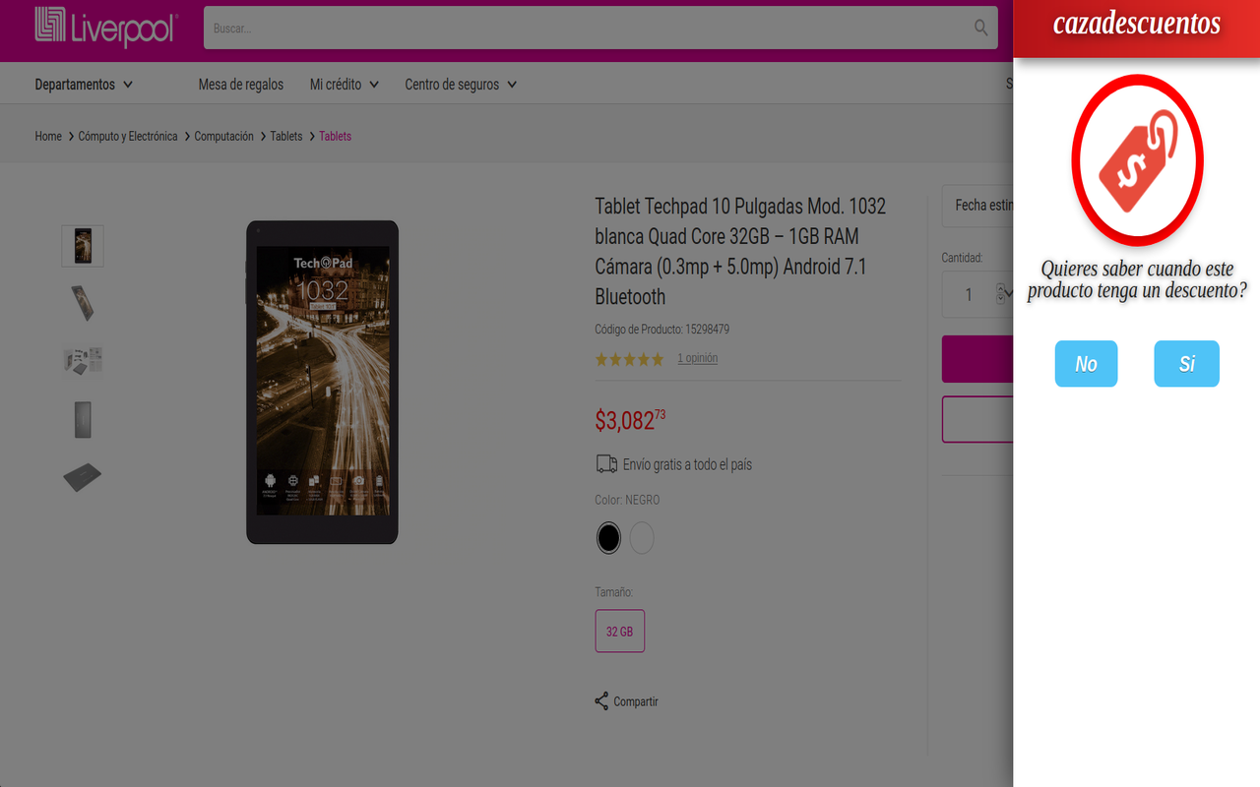This screenshot has width=1260, height=787.
Task: Go to Cómputo y Electrónica breadcrumb
Action: (128, 137)
